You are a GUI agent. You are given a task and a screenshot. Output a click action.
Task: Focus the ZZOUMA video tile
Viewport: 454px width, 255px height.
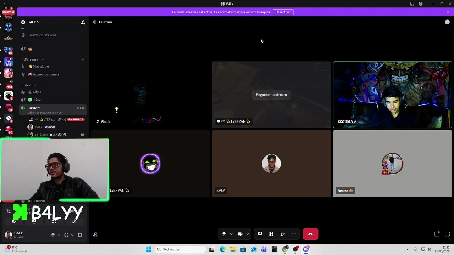392,95
